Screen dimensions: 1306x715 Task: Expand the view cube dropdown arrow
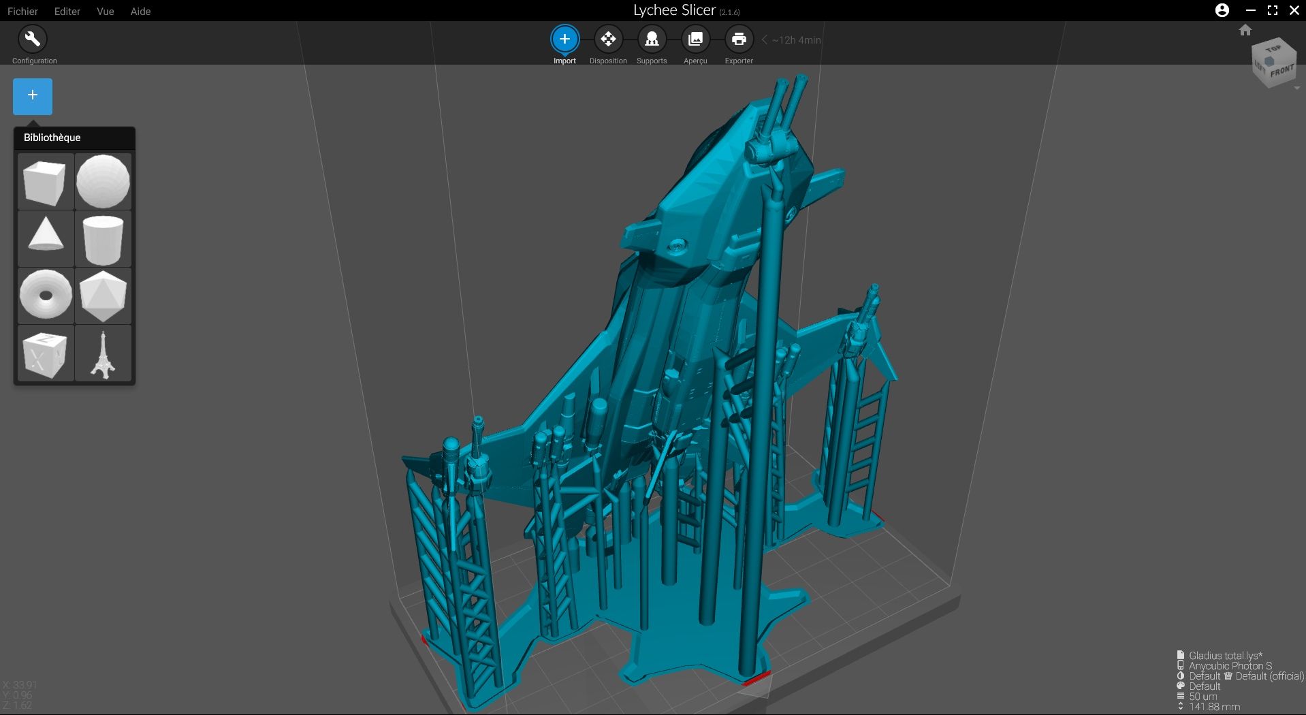click(x=1296, y=89)
